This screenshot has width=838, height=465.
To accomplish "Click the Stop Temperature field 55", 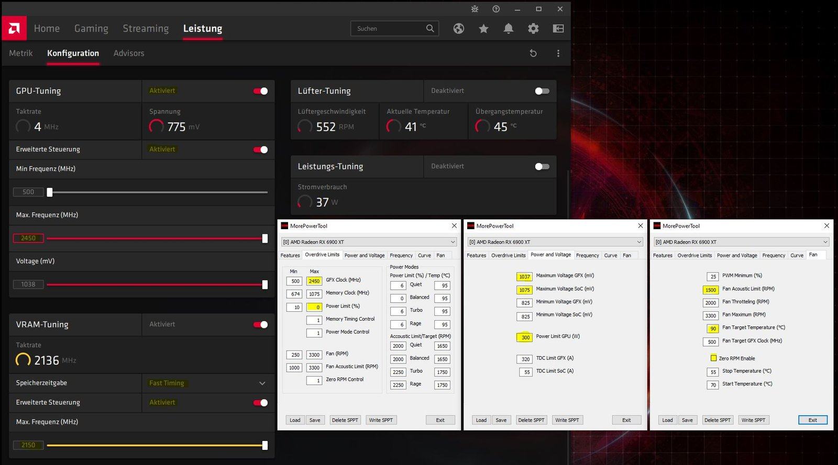I will click(x=713, y=372).
